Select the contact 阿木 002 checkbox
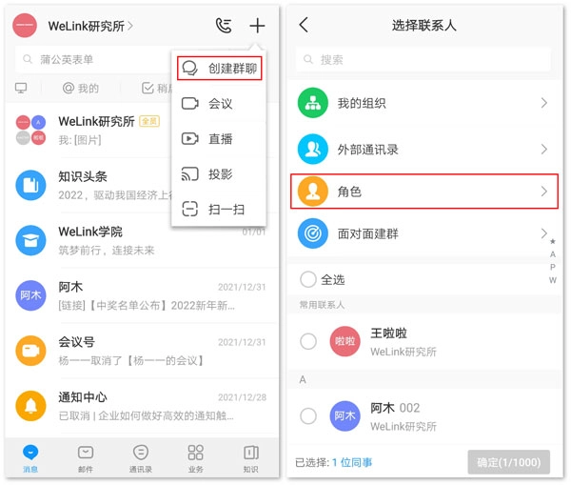 tap(308, 415)
